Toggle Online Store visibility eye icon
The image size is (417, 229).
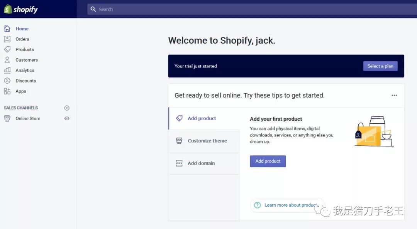[66, 118]
